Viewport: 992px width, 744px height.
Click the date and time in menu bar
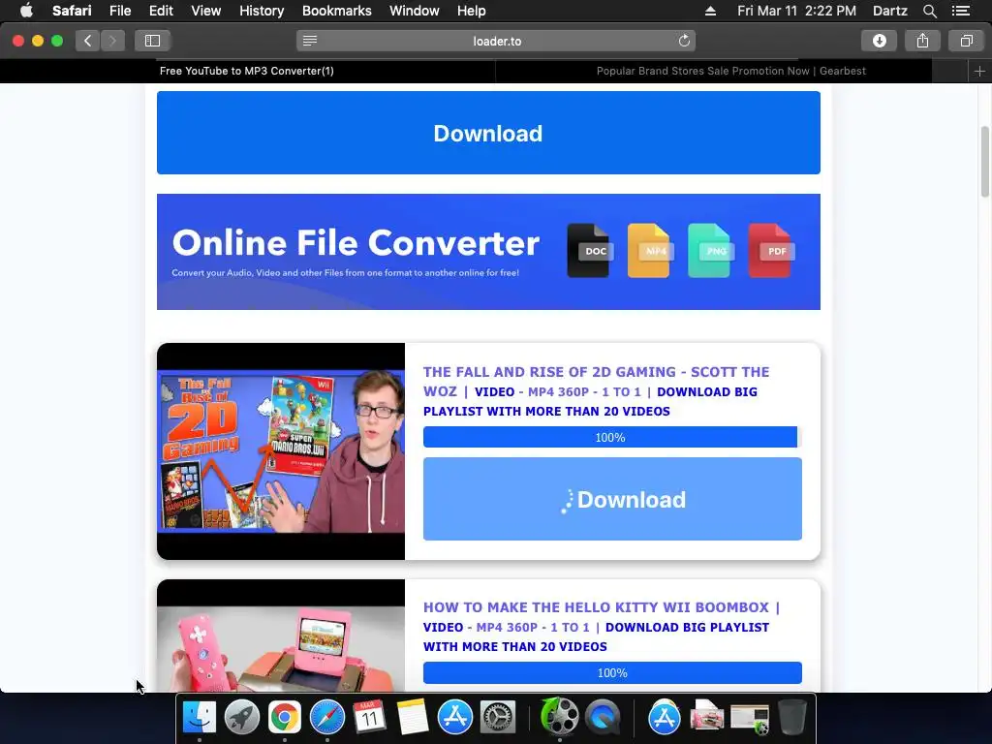click(x=796, y=11)
